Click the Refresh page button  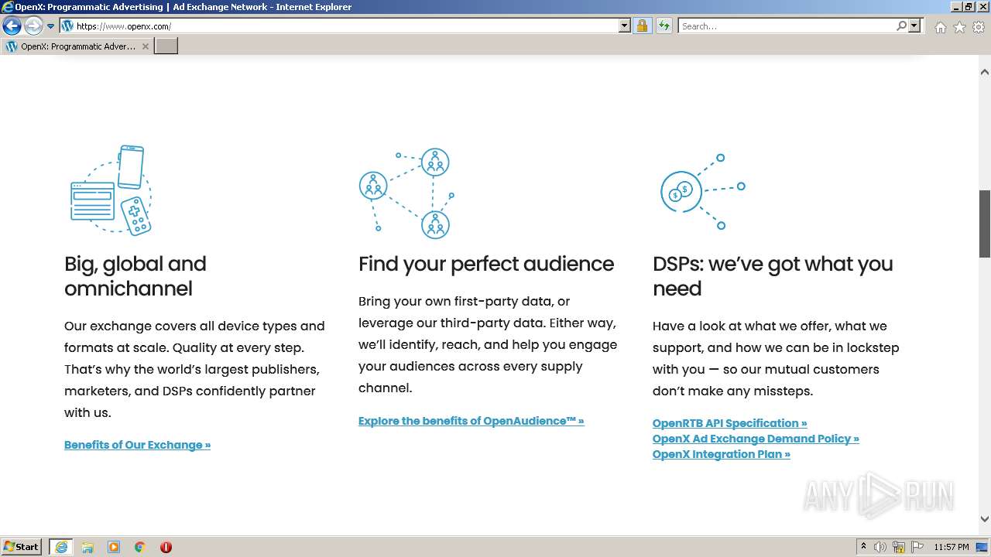tap(664, 26)
